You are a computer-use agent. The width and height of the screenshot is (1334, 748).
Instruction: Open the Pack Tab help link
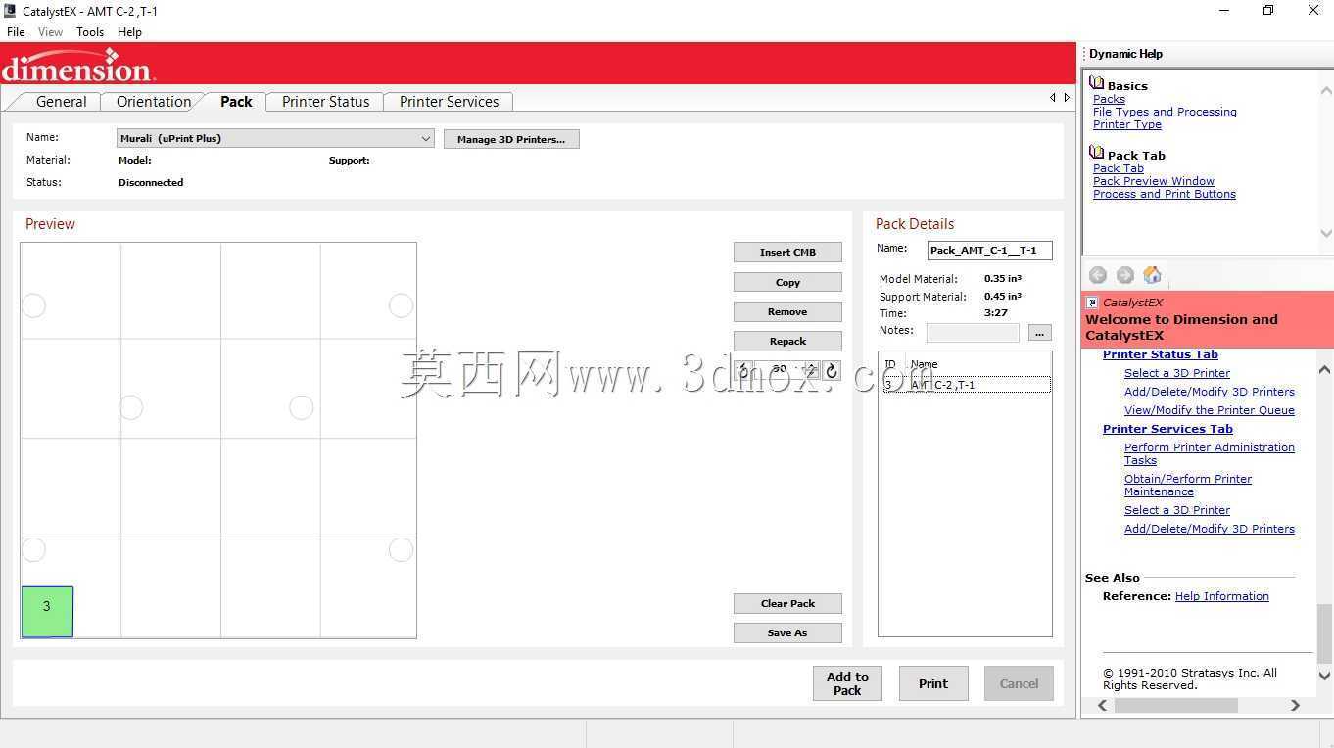tap(1119, 168)
